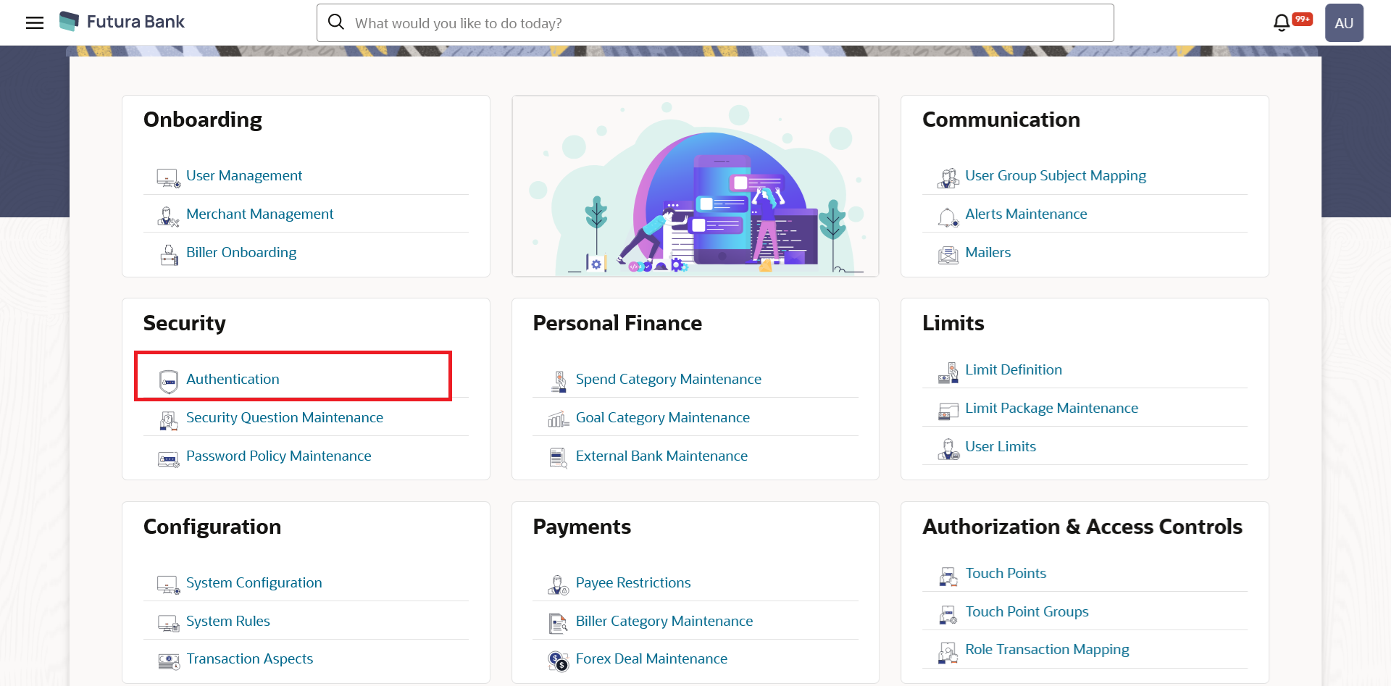Select Password Policy Maintenance link
This screenshot has width=1391, height=686.
[279, 456]
